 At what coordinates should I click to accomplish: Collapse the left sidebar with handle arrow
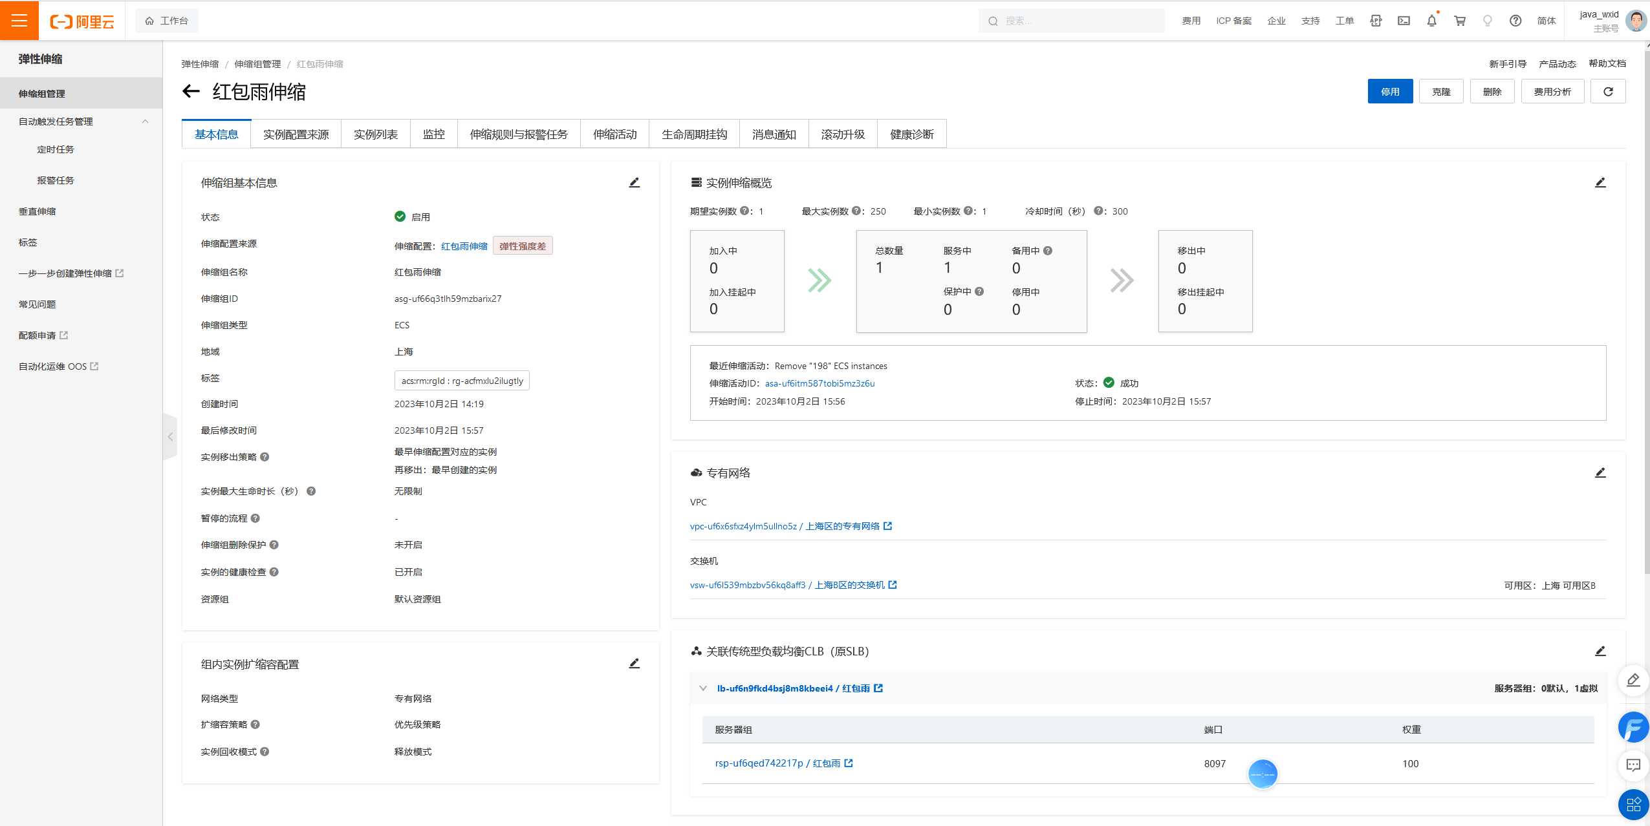point(170,437)
